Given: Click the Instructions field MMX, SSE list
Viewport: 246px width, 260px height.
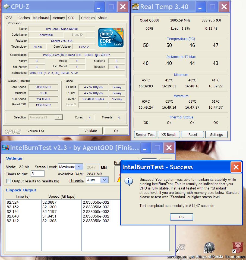Looking at the screenshot, I should tap(77, 73).
